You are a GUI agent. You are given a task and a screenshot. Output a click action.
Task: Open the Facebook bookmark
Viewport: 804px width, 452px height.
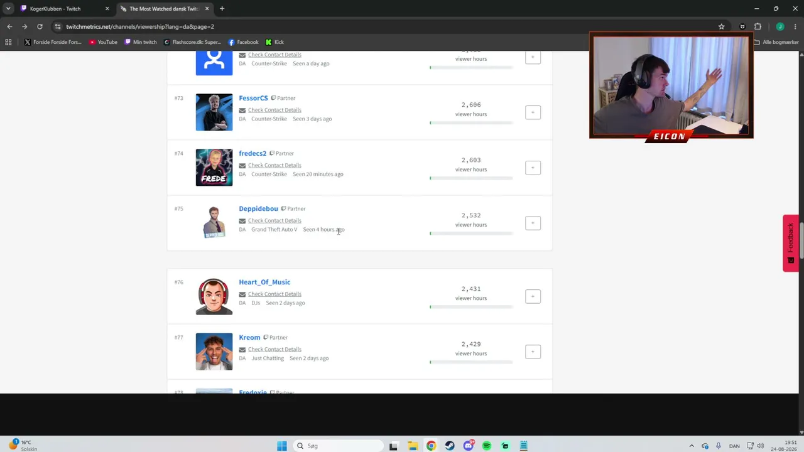(x=243, y=42)
